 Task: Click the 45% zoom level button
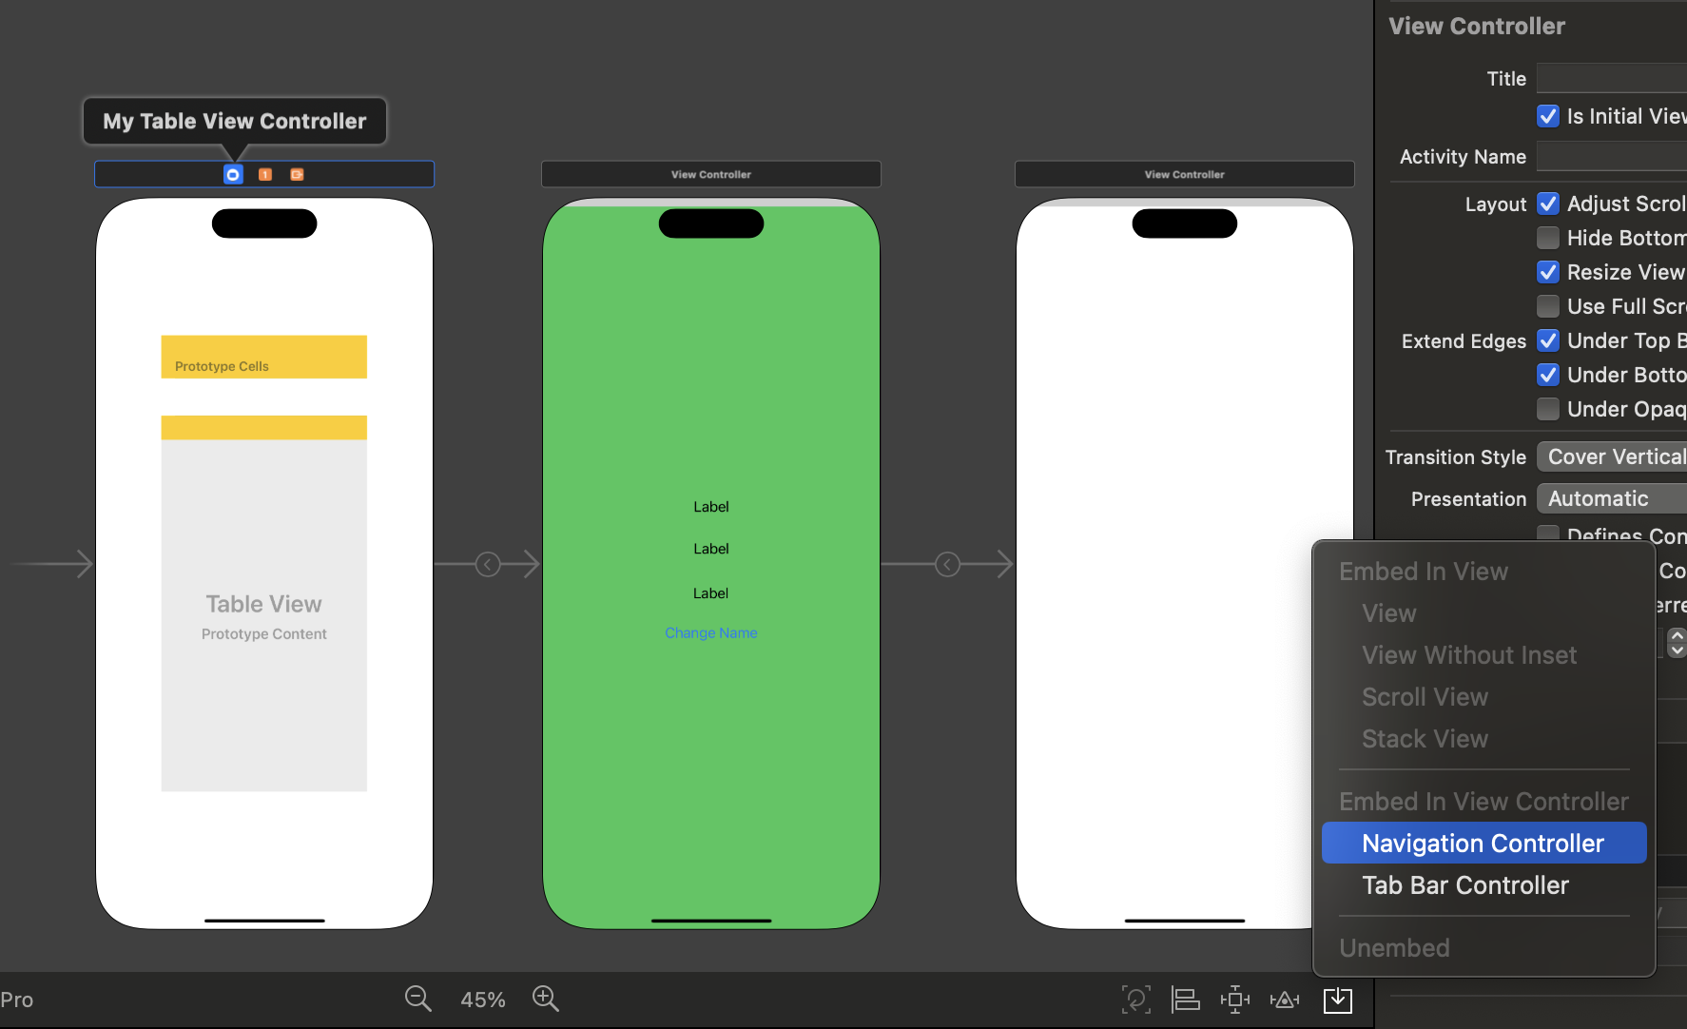pyautogui.click(x=483, y=1000)
